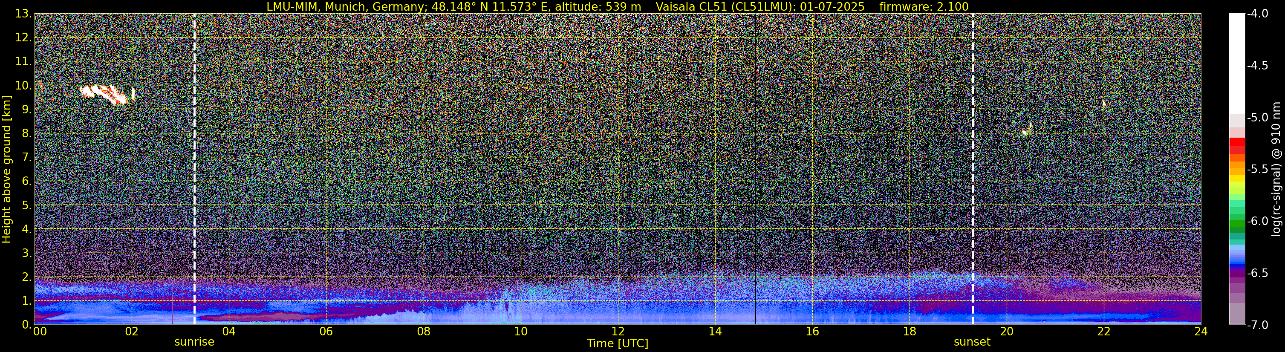This screenshot has width=1285, height=352.
Task: Click the small cloud echo near 8 km after 20 UTC
Action: (x=1026, y=130)
